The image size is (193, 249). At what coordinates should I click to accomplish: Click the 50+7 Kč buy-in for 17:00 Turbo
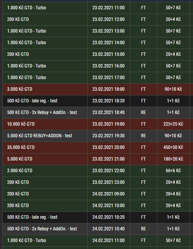click(173, 78)
